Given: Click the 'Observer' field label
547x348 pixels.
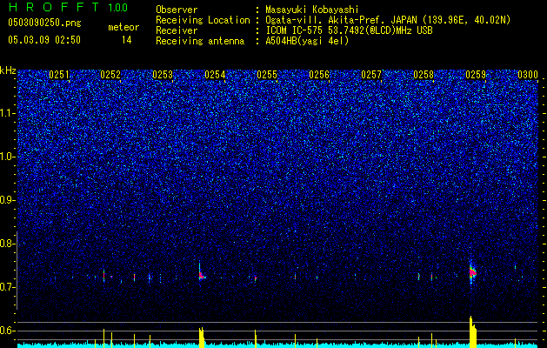Looking at the screenshot, I should pos(177,10).
